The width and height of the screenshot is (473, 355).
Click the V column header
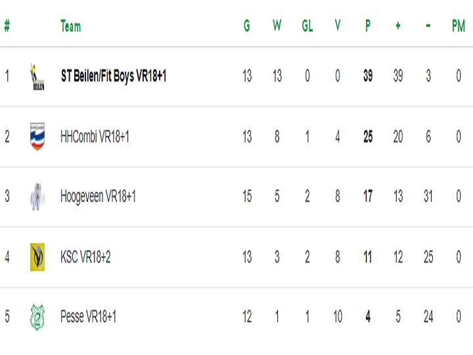[x=338, y=26]
